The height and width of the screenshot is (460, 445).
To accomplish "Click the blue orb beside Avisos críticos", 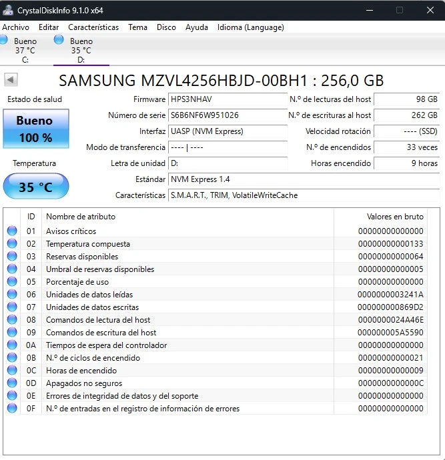I will pos(12,231).
